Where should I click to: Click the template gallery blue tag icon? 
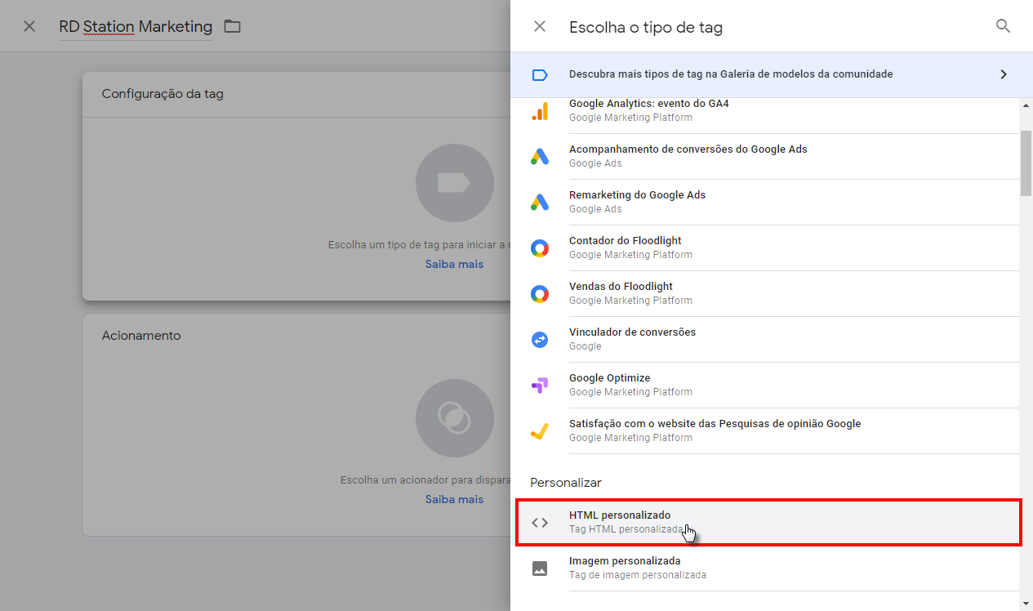[x=540, y=74]
